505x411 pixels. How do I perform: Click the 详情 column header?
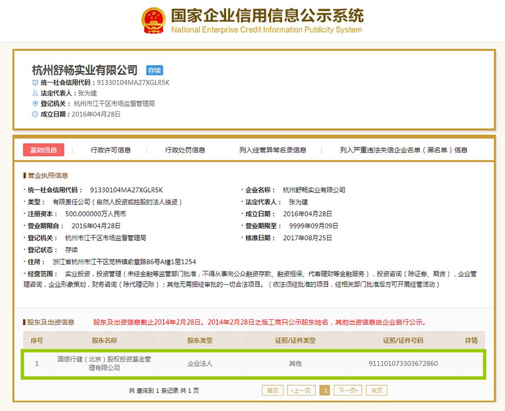click(x=471, y=340)
